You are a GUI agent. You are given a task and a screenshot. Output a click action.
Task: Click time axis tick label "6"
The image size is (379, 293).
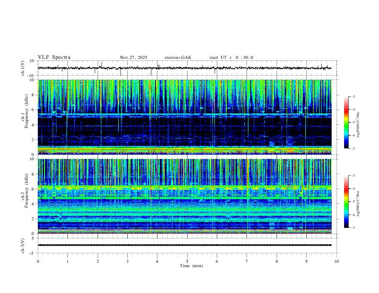tap(217, 261)
